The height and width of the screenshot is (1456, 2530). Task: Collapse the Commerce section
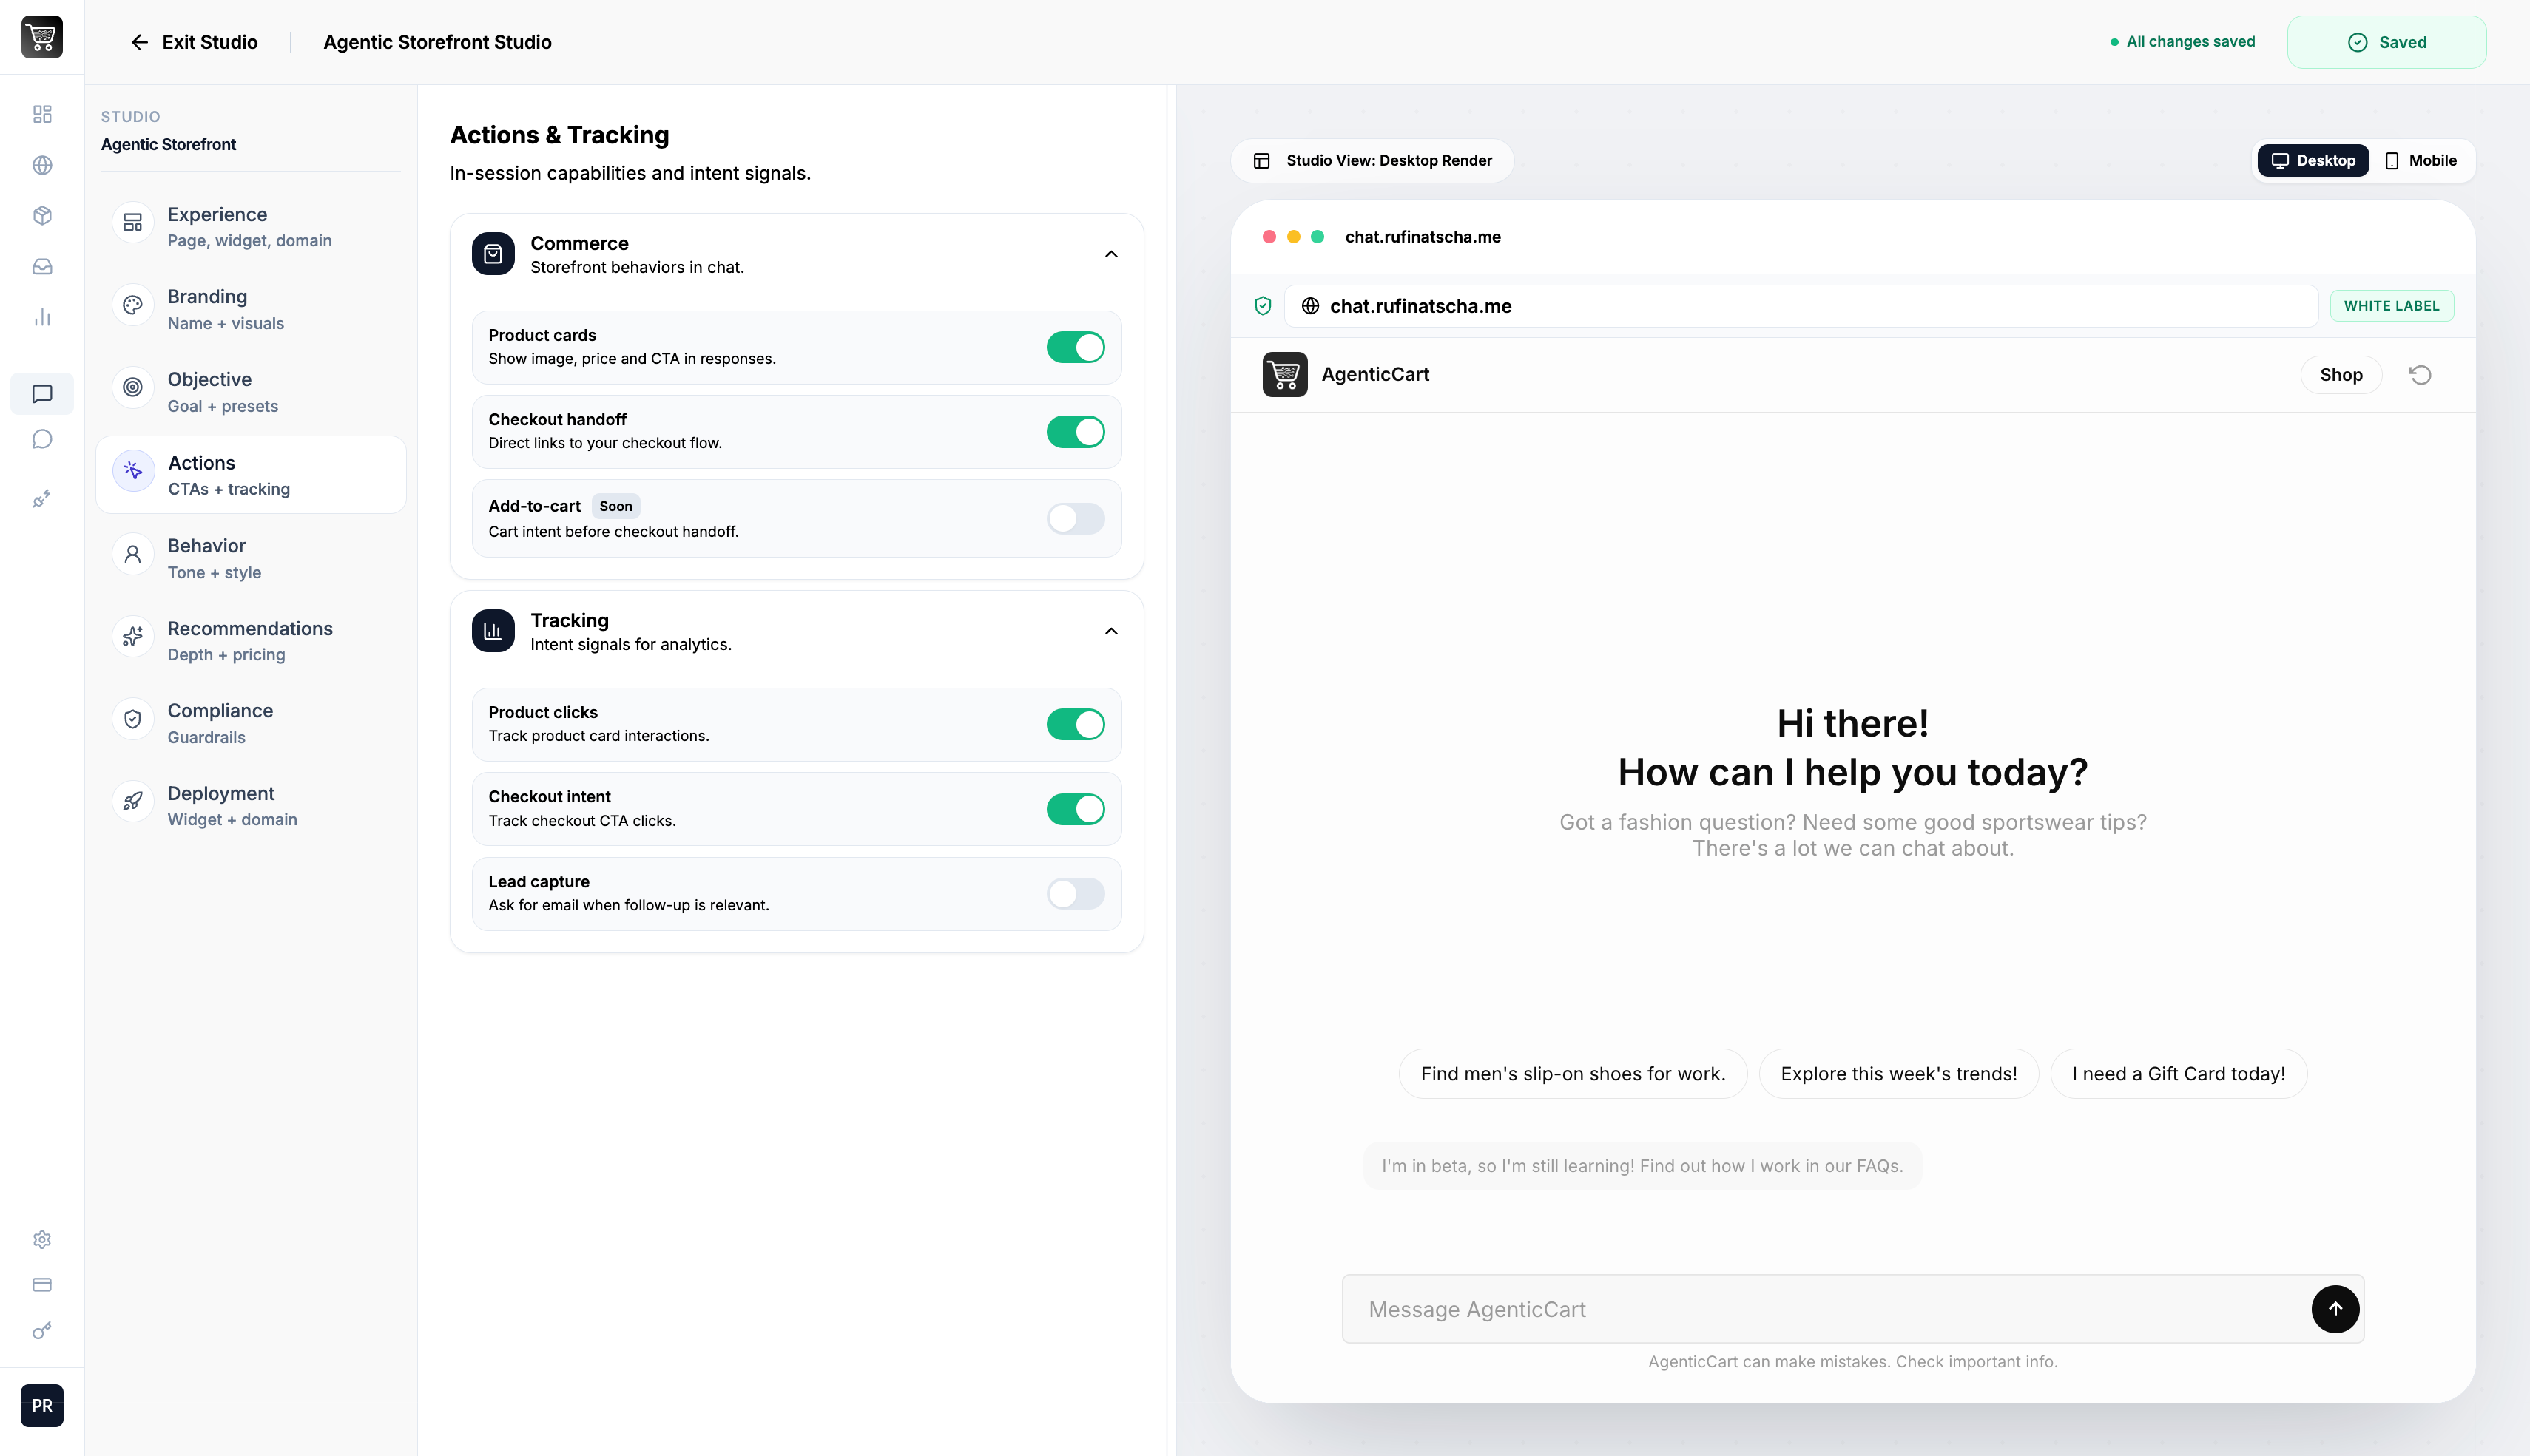(x=1110, y=254)
